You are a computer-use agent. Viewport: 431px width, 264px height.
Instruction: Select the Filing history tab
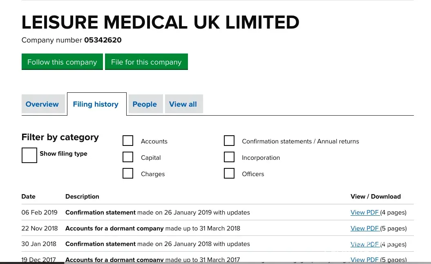[96, 104]
